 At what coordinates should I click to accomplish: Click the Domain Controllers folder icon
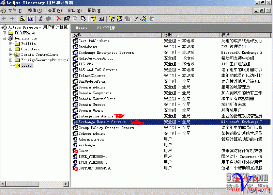17,54
